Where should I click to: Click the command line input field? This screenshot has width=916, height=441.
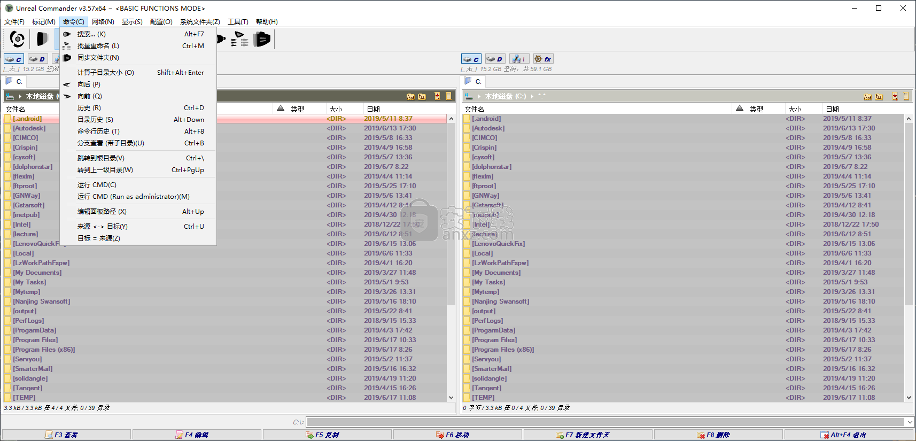tap(606, 422)
